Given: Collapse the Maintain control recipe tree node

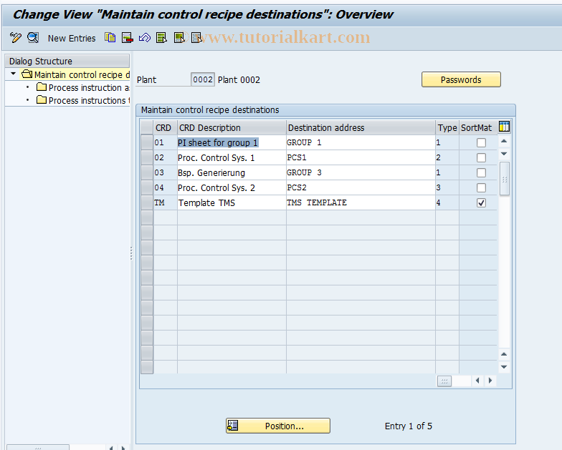Looking at the screenshot, I should (x=13, y=74).
